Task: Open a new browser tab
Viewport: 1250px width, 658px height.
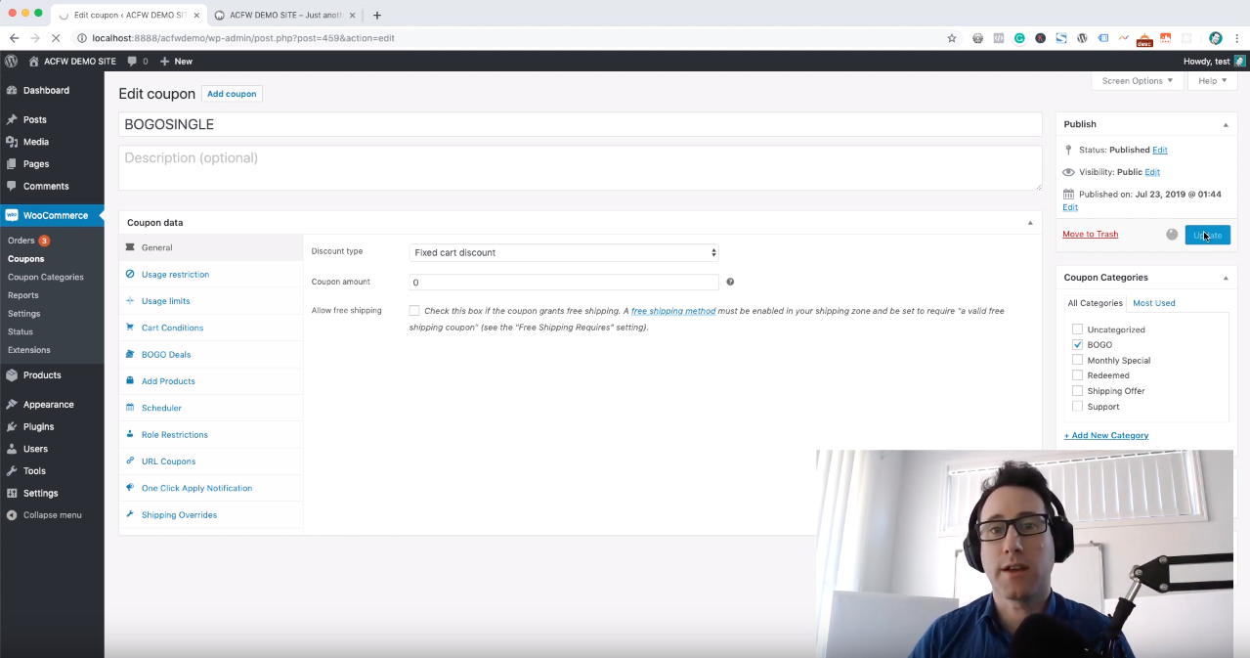Action: [377, 15]
